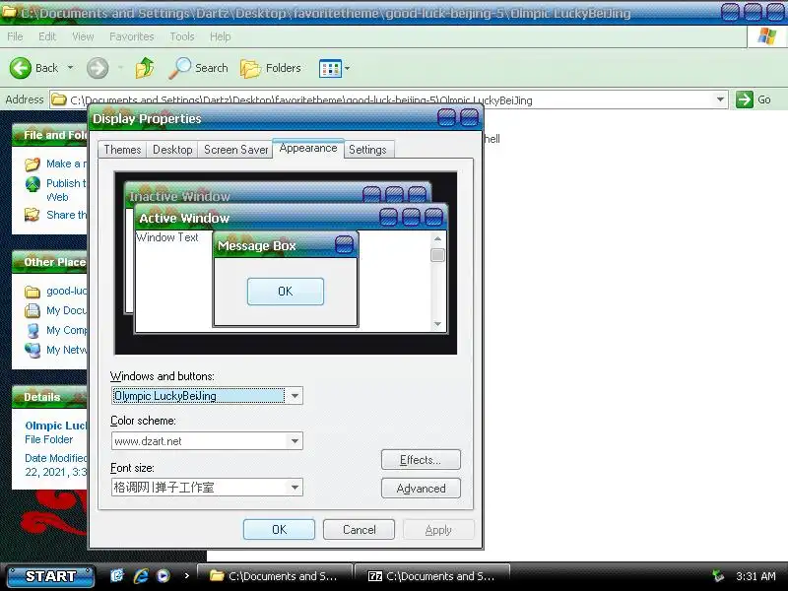Image resolution: width=788 pixels, height=591 pixels.
Task: Click the Inactive Window title preview
Action: pos(179,196)
